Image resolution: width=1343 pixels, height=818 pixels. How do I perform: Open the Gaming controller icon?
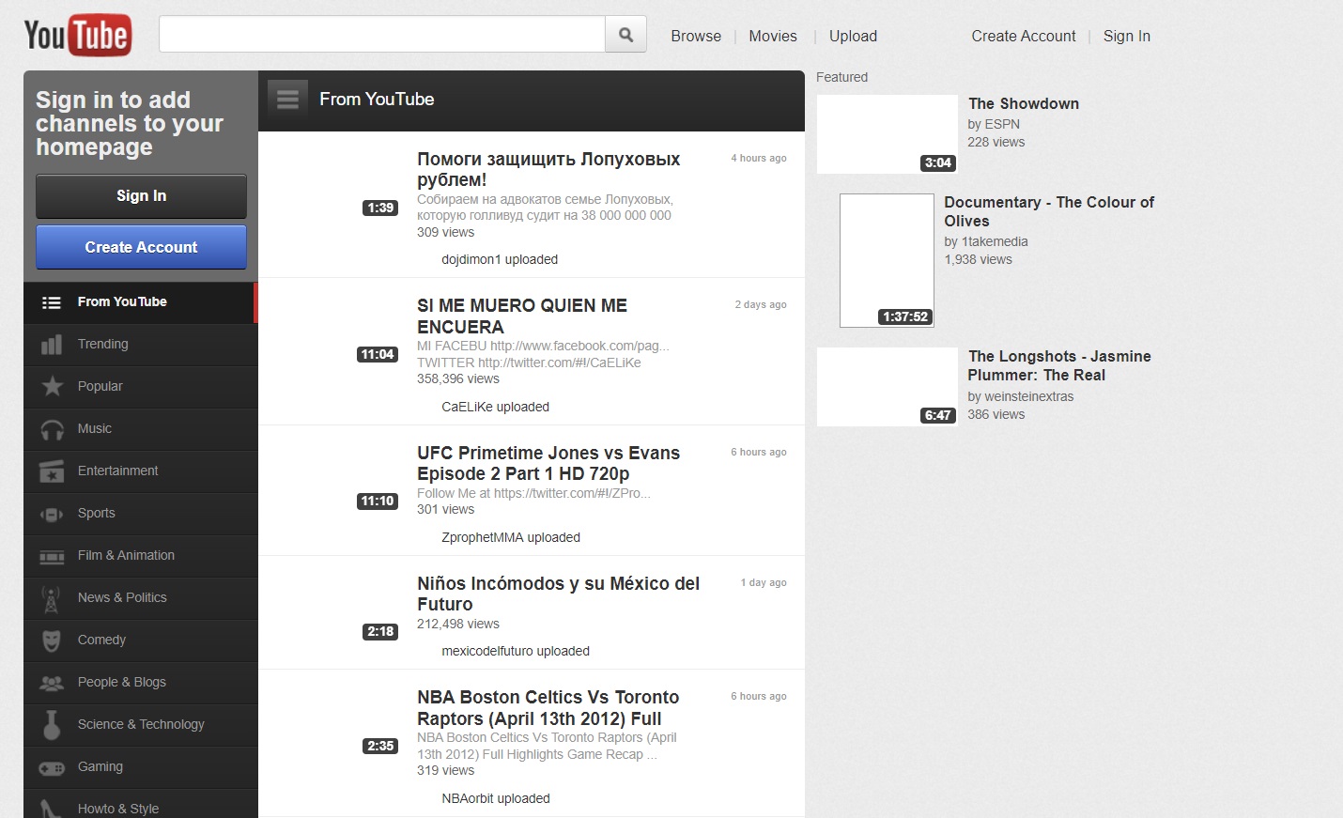coord(52,767)
